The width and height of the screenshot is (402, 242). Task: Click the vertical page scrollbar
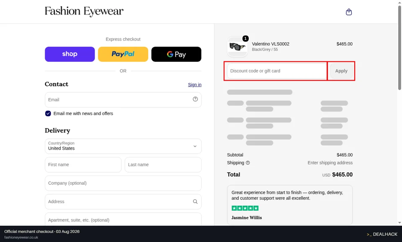tap(399, 48)
